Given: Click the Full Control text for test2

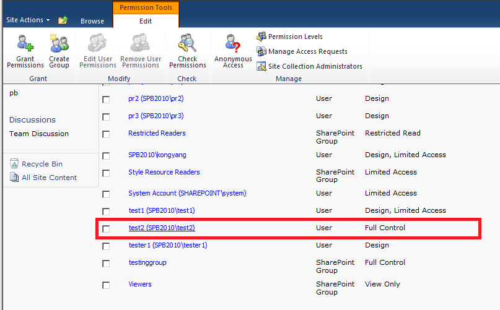Looking at the screenshot, I should 385,228.
